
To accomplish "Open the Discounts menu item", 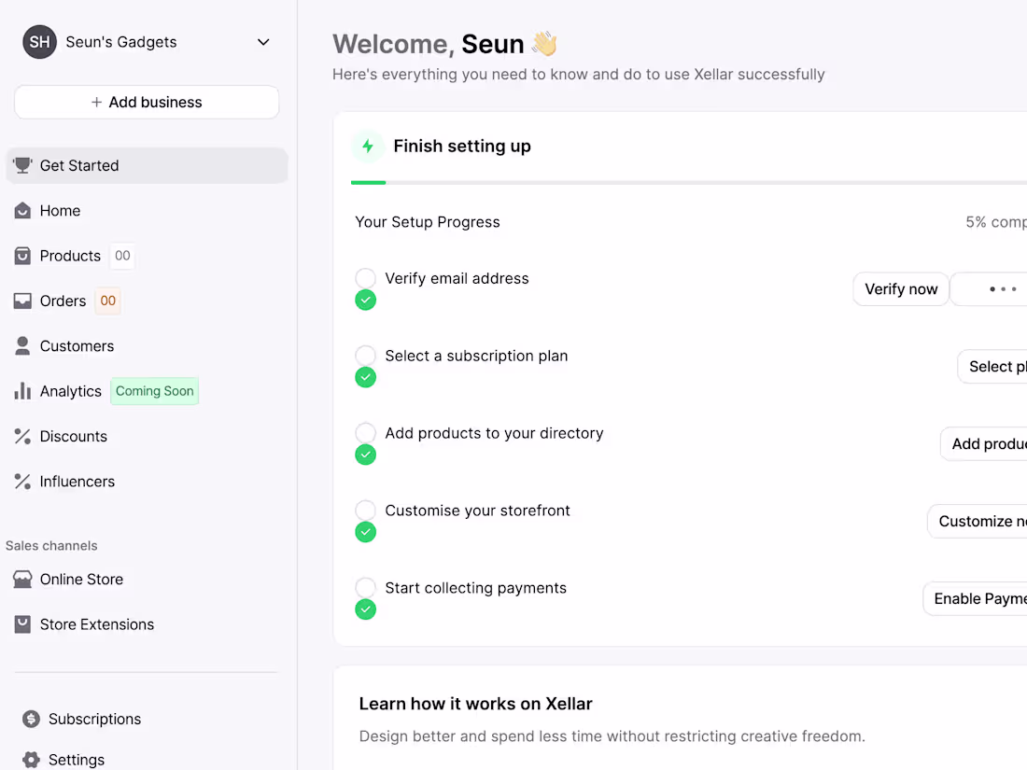I will pos(73,437).
